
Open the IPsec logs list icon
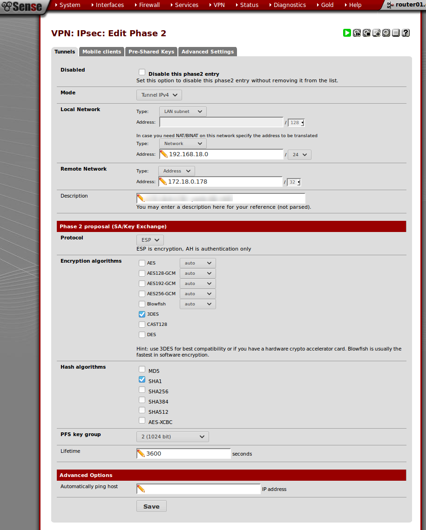pos(396,33)
